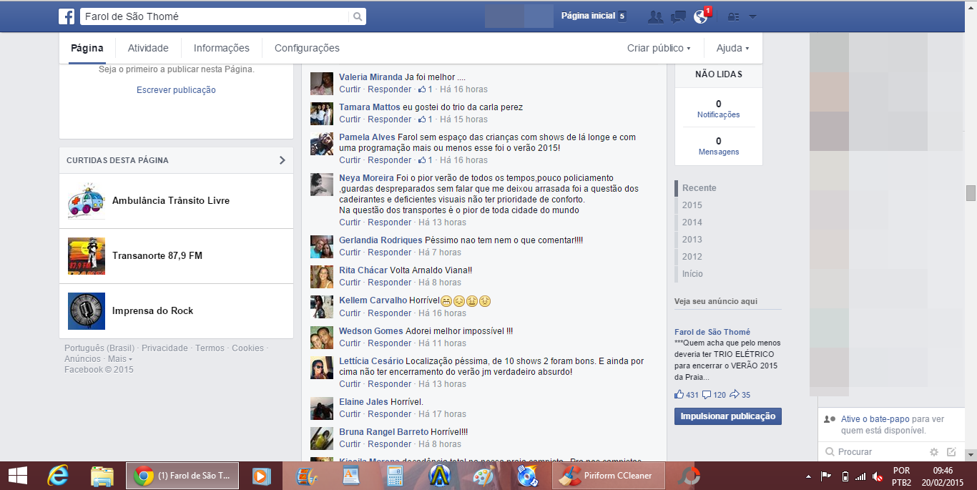Click the new message compose icon in chat

click(951, 452)
